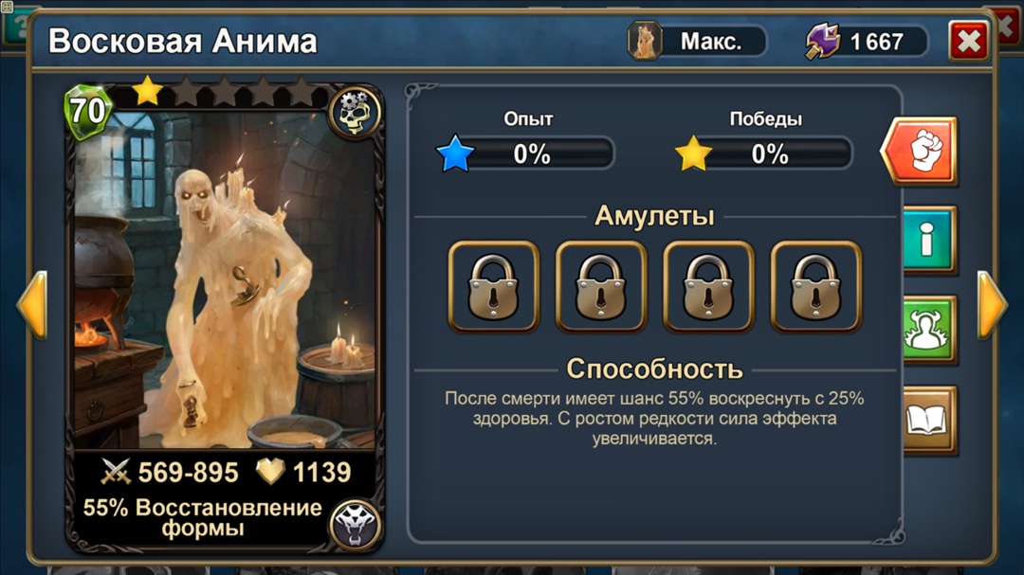Go to next card with right arrow
1024x575 pixels.
coord(992,305)
